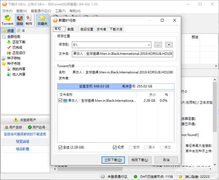Click the 稍后下载(L) download later button

[140, 160]
